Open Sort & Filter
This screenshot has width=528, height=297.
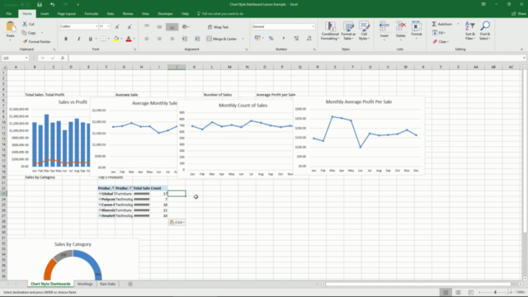pyautogui.click(x=469, y=31)
